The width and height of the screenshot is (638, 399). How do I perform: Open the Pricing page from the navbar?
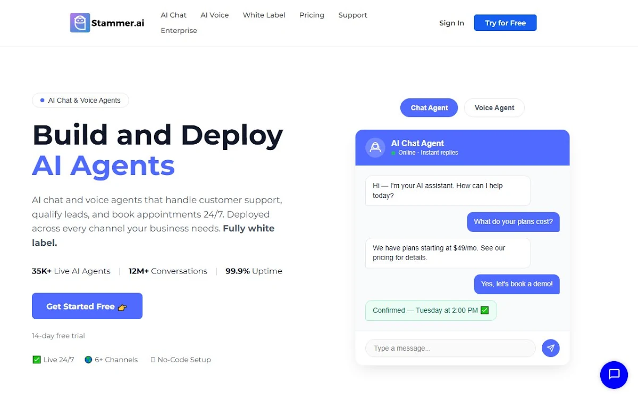click(x=312, y=15)
